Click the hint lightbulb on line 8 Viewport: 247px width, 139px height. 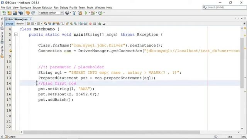click(10, 51)
